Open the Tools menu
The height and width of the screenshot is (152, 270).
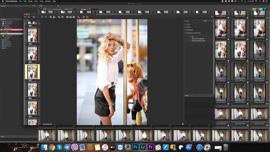[41, 1]
